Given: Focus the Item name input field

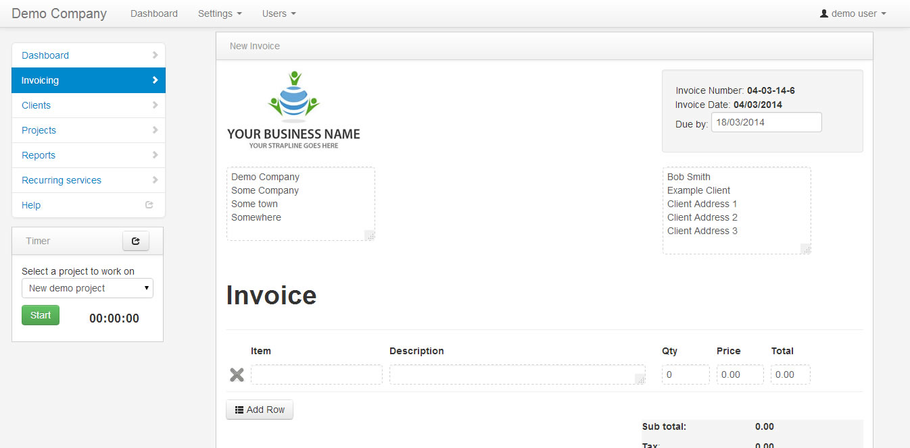Looking at the screenshot, I should point(316,374).
